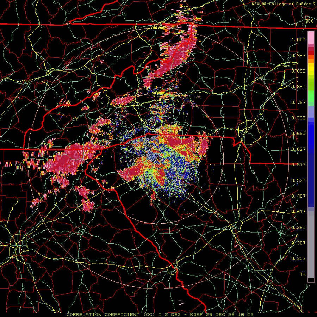Click the 0.573 scale value
The width and height of the screenshot is (317, 317).
pos(298,165)
